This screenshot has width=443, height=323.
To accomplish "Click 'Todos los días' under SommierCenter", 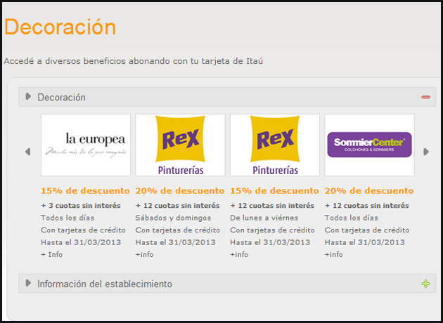I will tap(351, 218).
